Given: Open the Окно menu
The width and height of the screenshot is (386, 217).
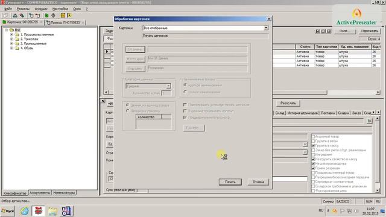Looking at the screenshot, I should [77, 9].
